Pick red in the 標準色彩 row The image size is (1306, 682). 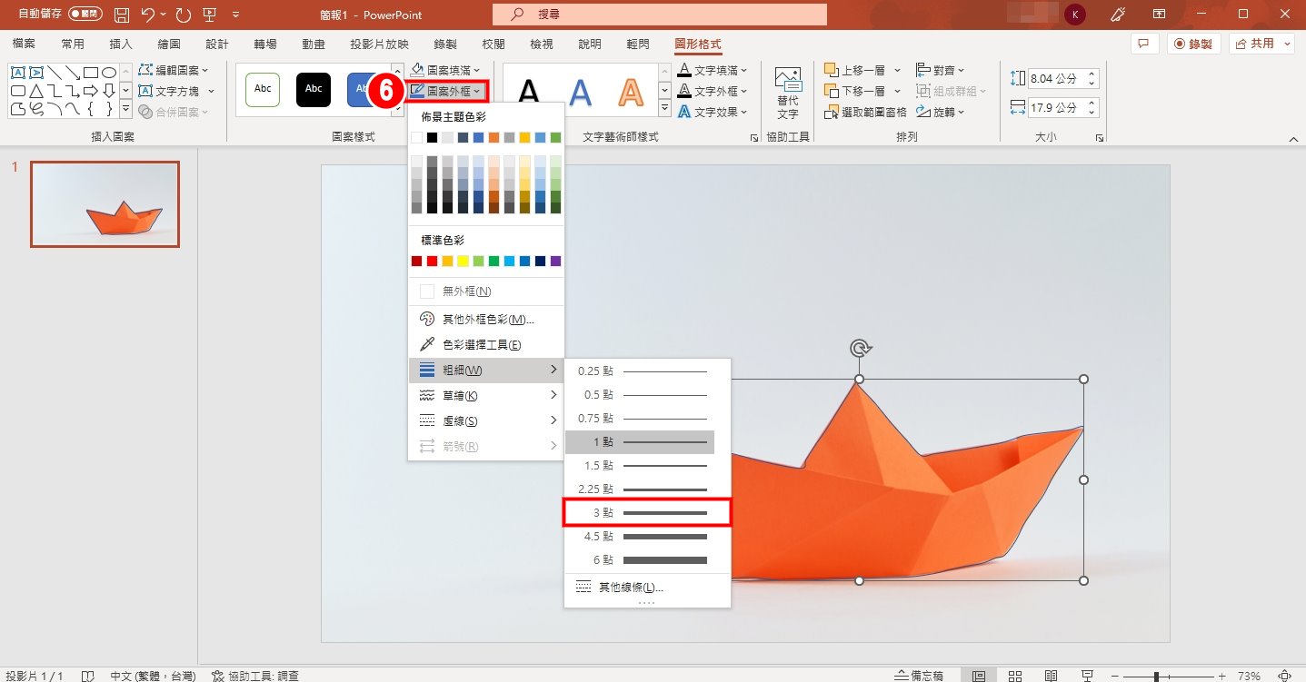(432, 262)
